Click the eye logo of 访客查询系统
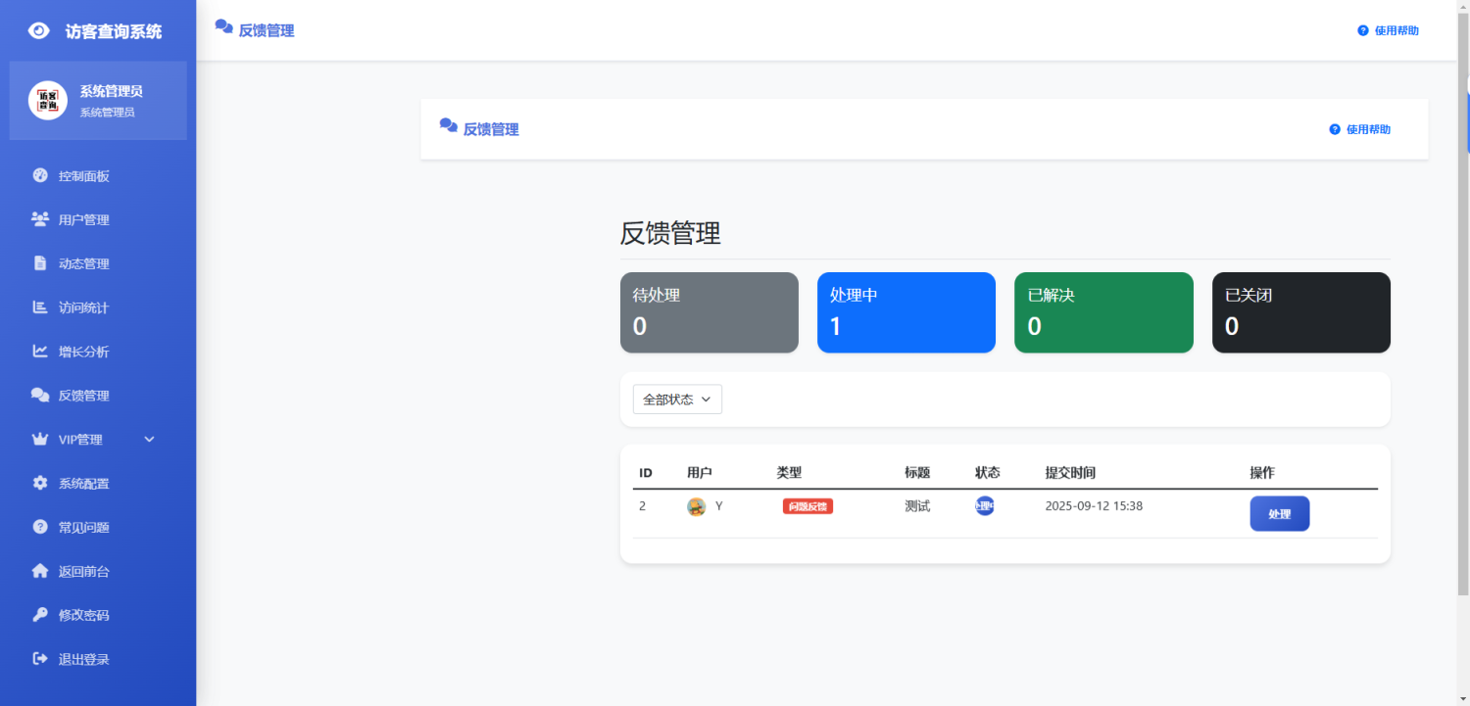Image resolution: width=1470 pixels, height=706 pixels. click(39, 30)
